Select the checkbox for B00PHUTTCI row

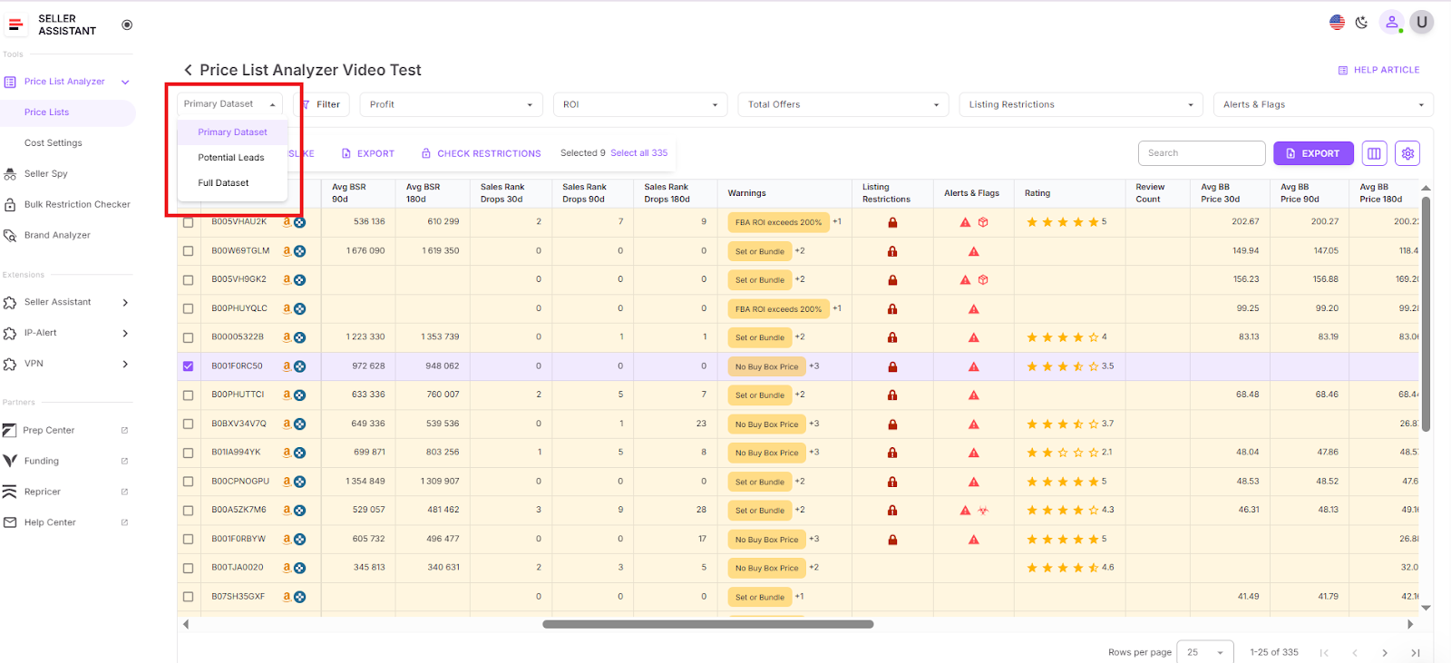click(189, 395)
